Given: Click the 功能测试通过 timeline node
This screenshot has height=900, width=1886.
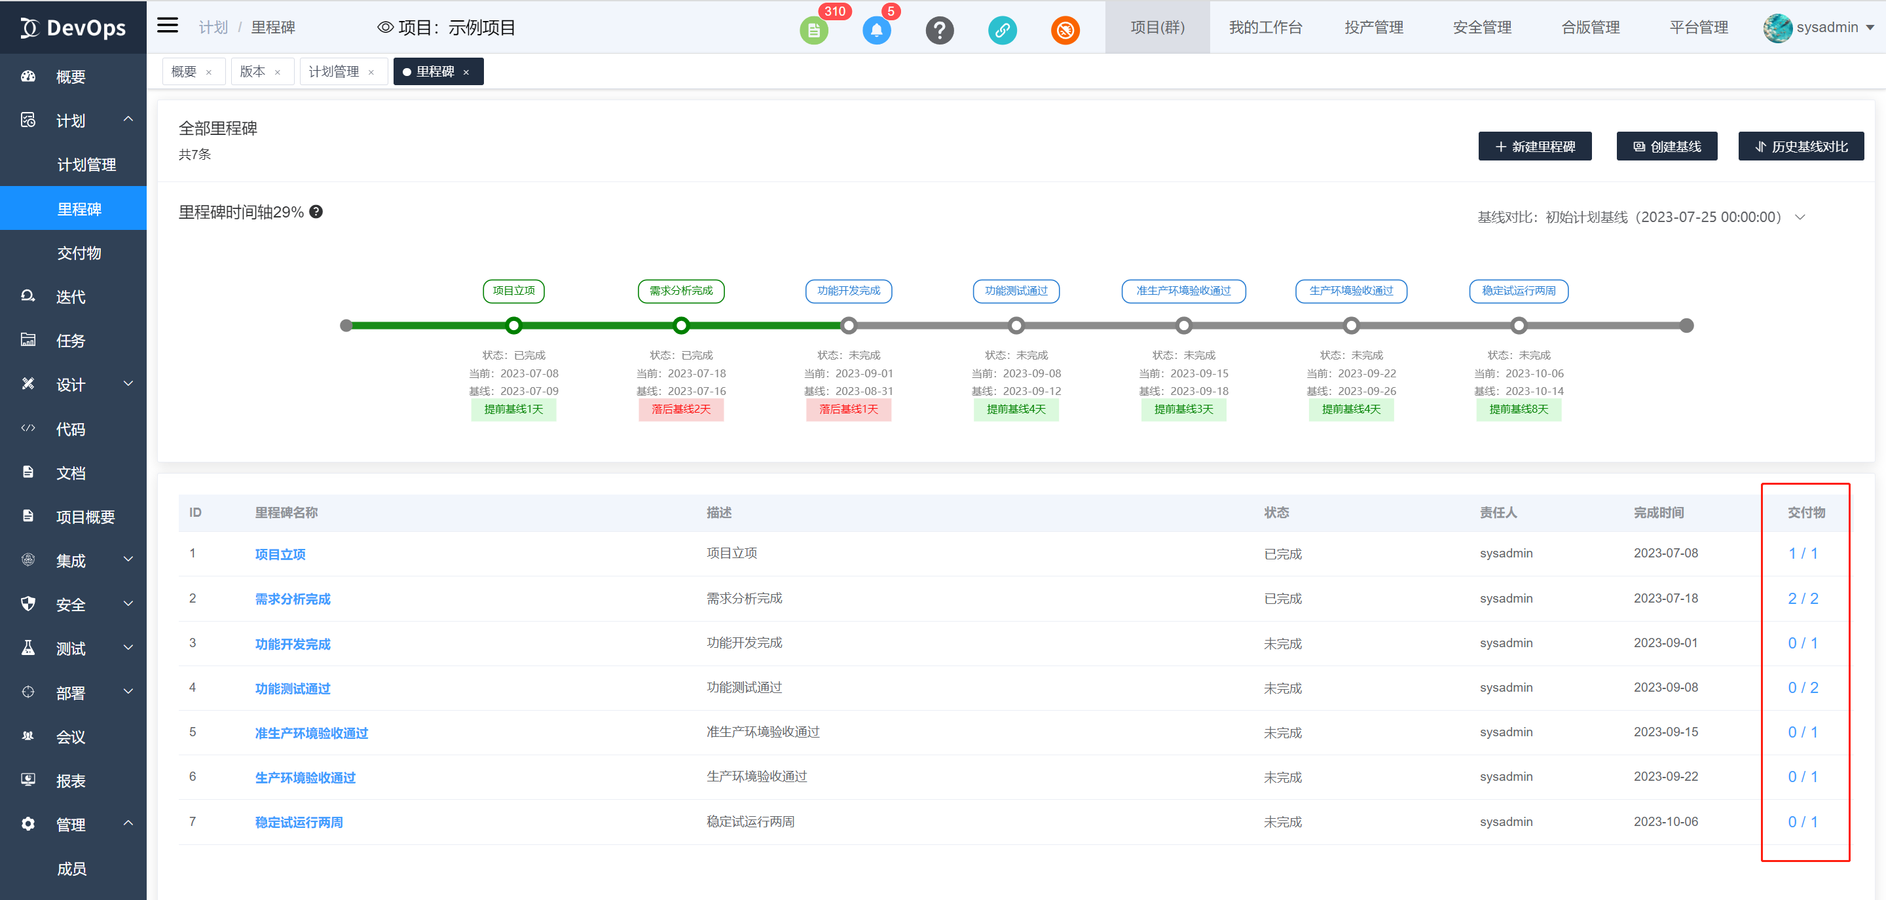Looking at the screenshot, I should pyautogui.click(x=1016, y=326).
